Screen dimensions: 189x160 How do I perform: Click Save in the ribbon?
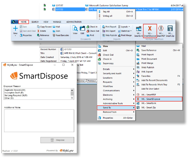(x=23, y=27)
